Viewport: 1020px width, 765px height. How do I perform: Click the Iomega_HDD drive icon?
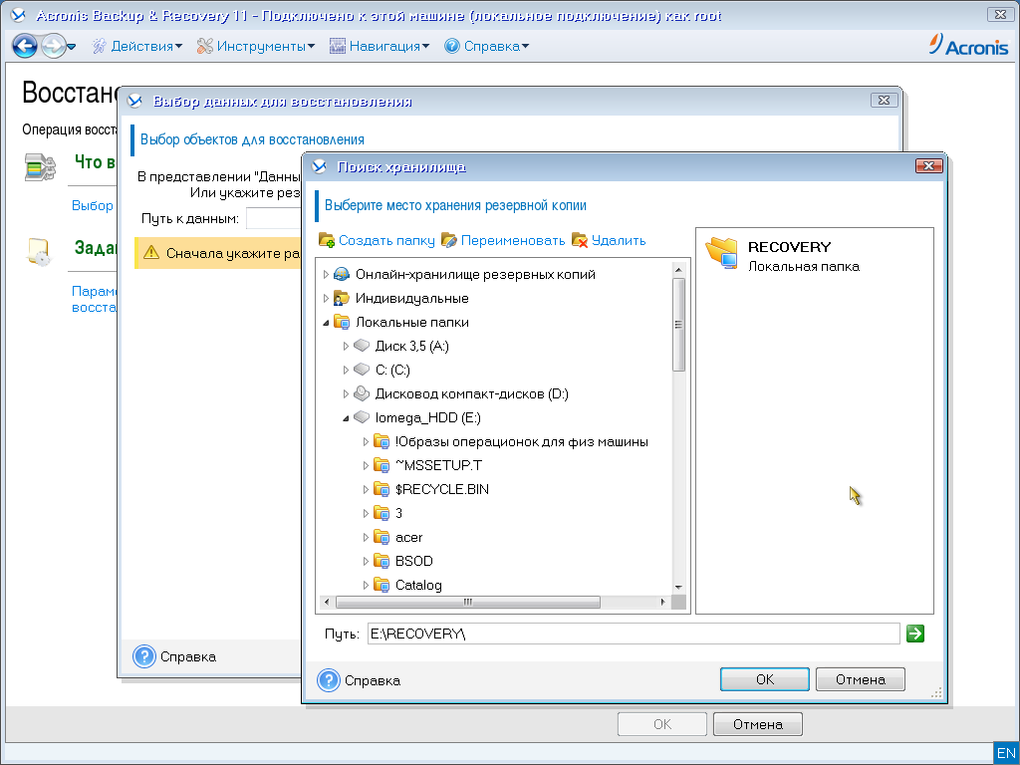362,417
